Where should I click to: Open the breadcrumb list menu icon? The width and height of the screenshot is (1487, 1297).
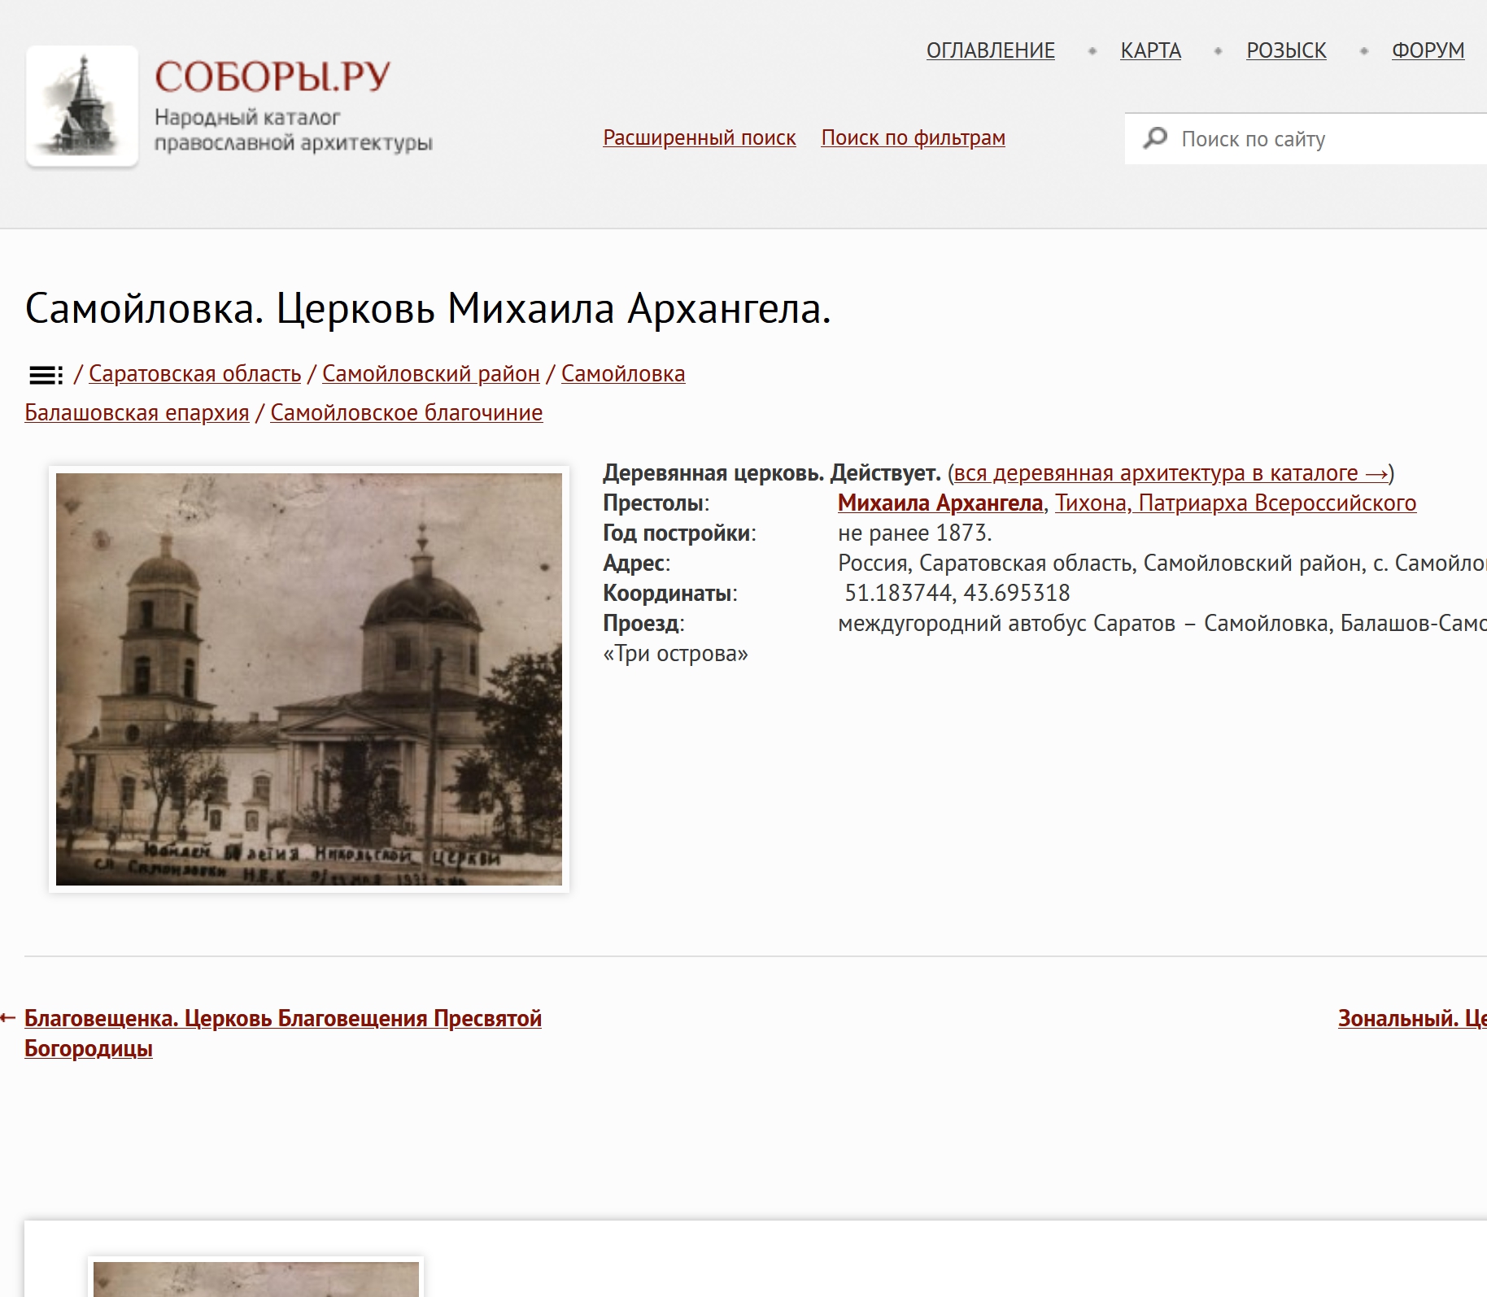click(x=46, y=375)
